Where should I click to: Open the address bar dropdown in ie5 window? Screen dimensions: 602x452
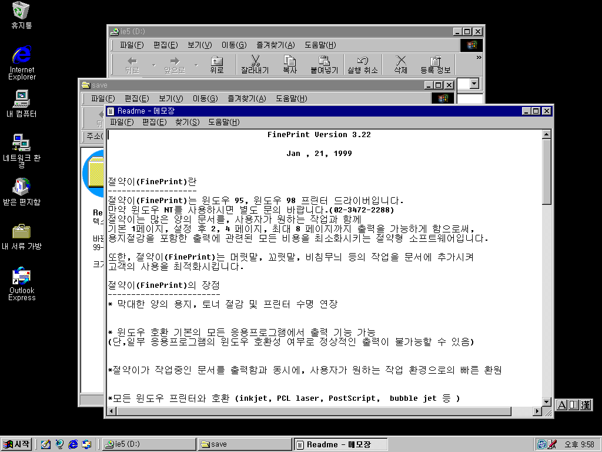[x=474, y=84]
